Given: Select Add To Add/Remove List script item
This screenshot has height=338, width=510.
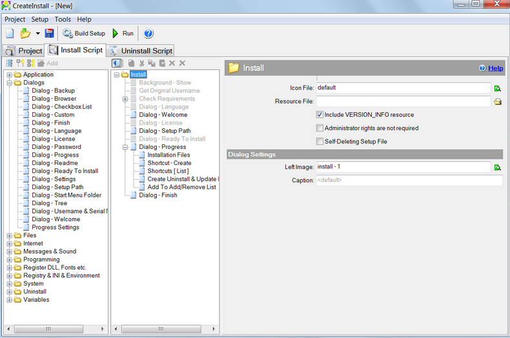Looking at the screenshot, I should point(182,187).
